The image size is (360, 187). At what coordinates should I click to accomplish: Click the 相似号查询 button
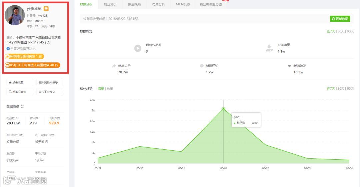pos(20,92)
